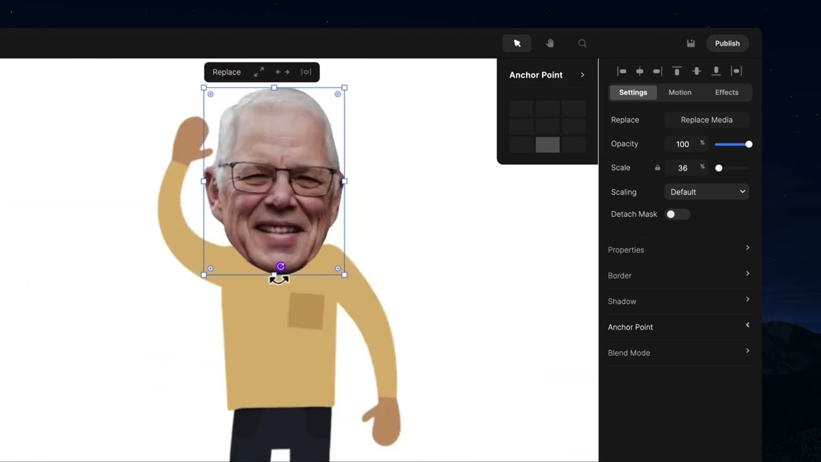Open the Scaling Default dropdown
The width and height of the screenshot is (821, 462).
(707, 192)
